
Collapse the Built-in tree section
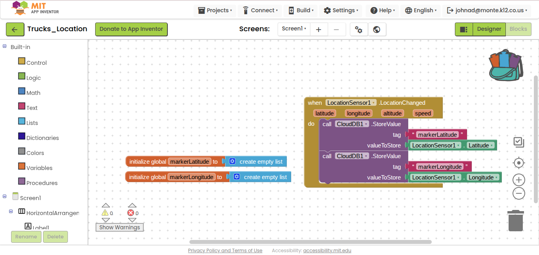(x=5, y=47)
